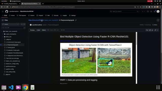Open a new Chrome tab
This screenshot has width=162, height=91.
pos(43,4)
